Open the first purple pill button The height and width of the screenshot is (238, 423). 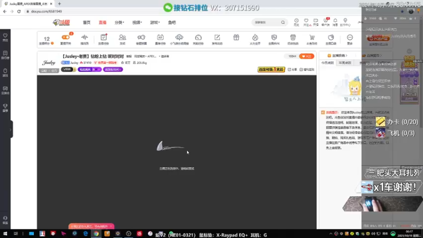pos(89,69)
